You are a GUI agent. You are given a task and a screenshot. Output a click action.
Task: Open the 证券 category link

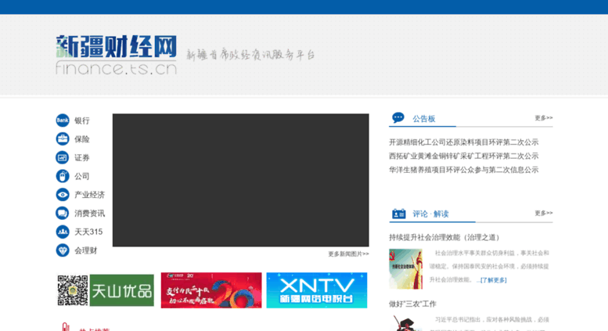[82, 158]
